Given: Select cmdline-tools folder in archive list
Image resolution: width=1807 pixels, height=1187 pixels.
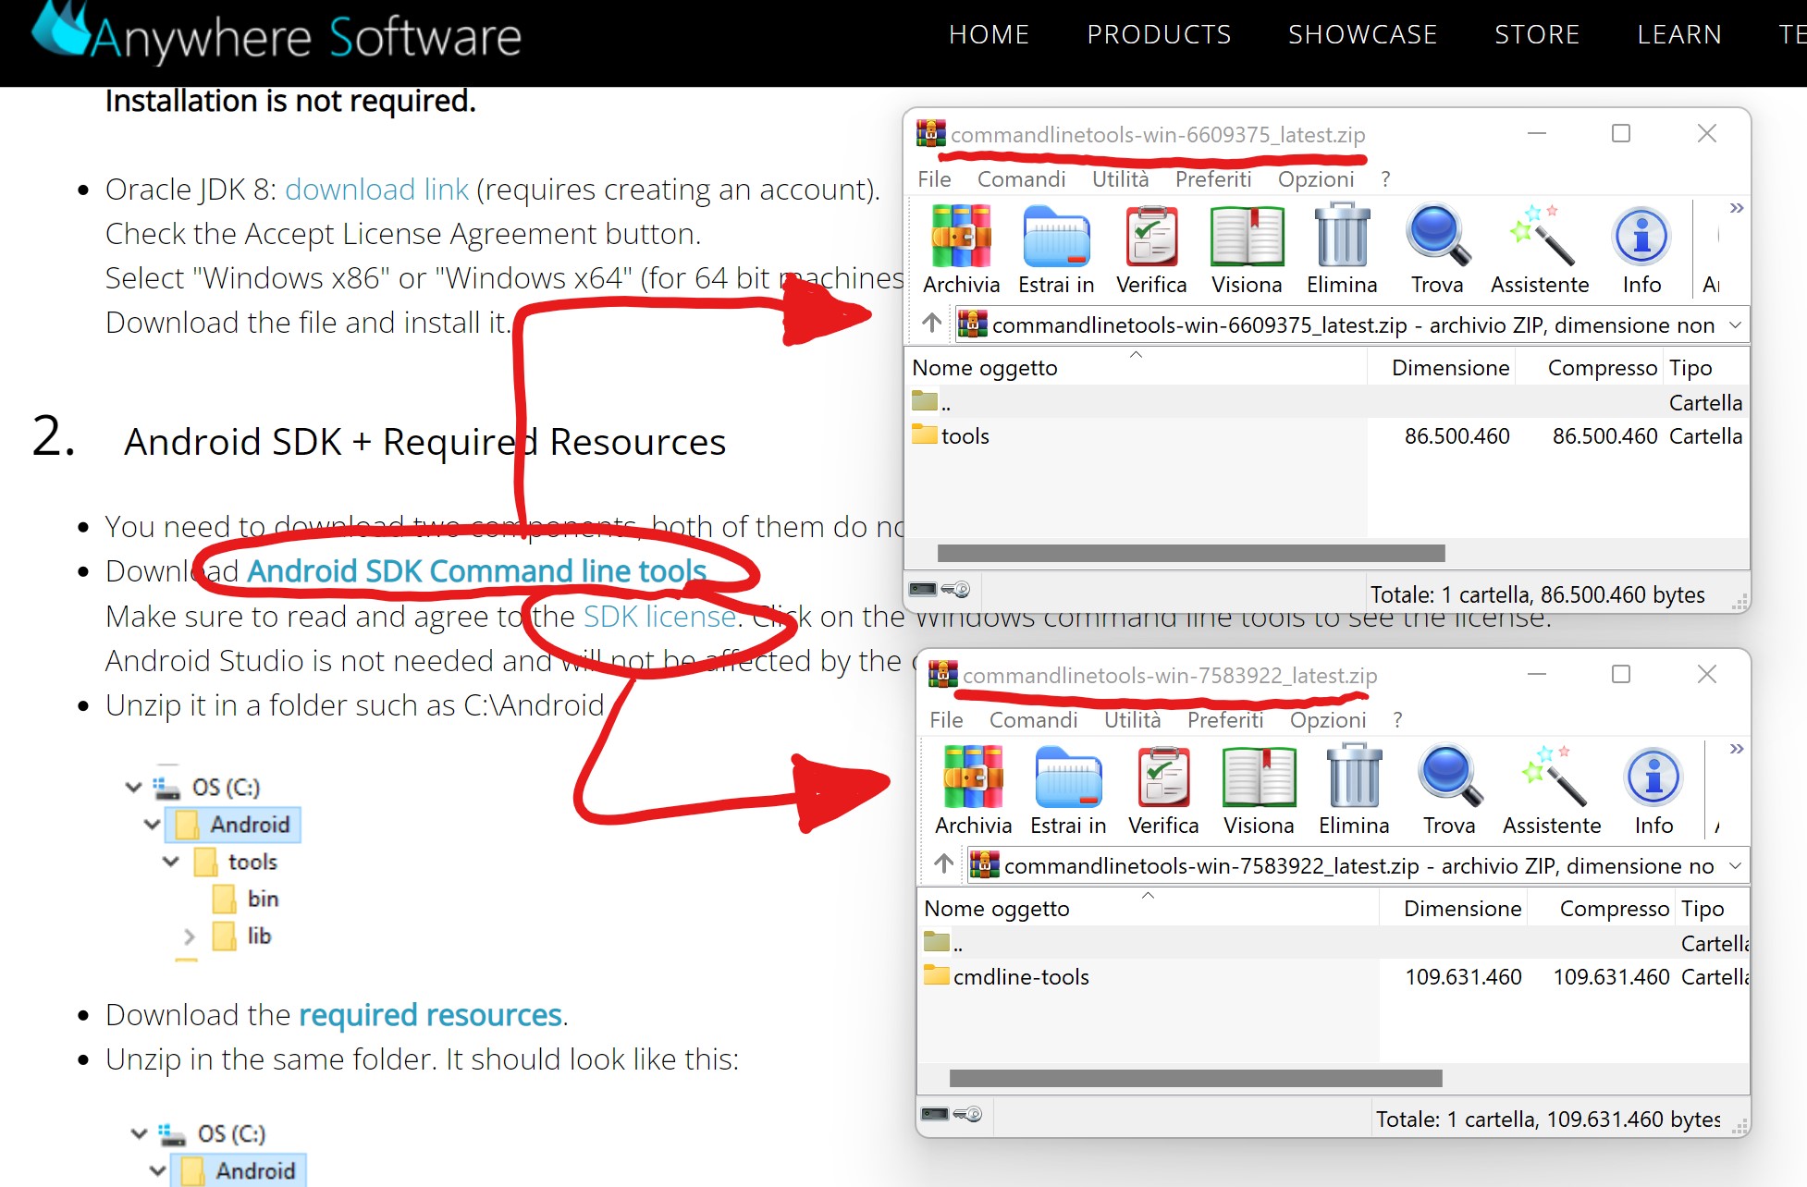Looking at the screenshot, I should point(1020,977).
